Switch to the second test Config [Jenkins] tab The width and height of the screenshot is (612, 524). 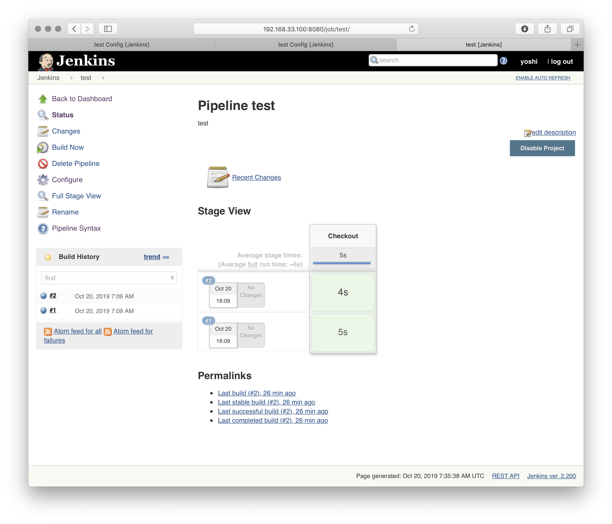(306, 45)
